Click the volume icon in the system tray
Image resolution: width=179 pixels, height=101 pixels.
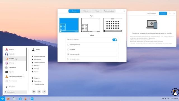(x=165, y=99)
